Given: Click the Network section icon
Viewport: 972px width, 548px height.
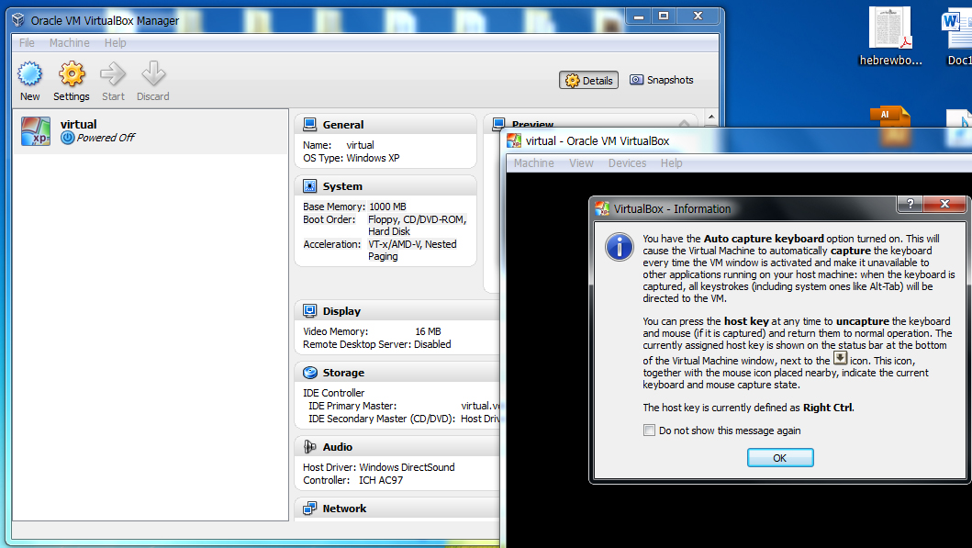Looking at the screenshot, I should 310,509.
